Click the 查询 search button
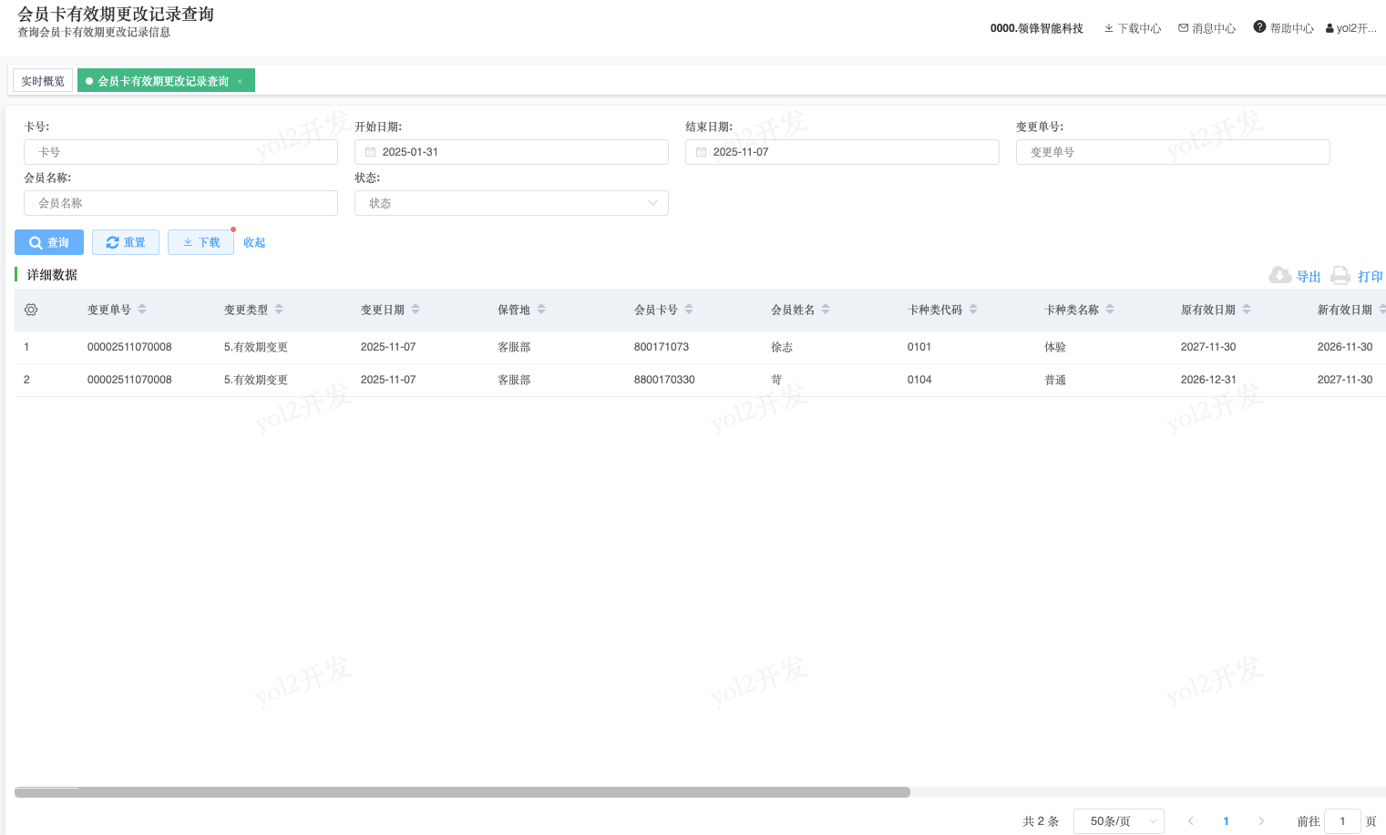Viewport: 1386px width, 835px height. [49, 242]
